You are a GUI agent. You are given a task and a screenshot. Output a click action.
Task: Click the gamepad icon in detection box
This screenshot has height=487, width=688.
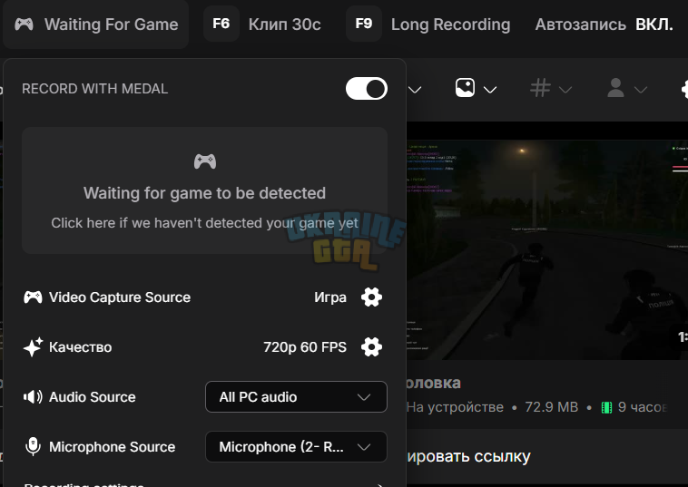coord(205,161)
